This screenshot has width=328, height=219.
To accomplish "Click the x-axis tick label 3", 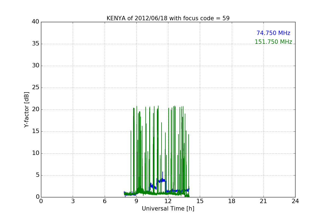I will point(73,201).
